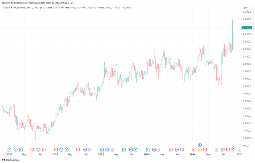The image size is (255, 163).
Task: Open the JPY currency selector
Action: click(x=245, y=8)
